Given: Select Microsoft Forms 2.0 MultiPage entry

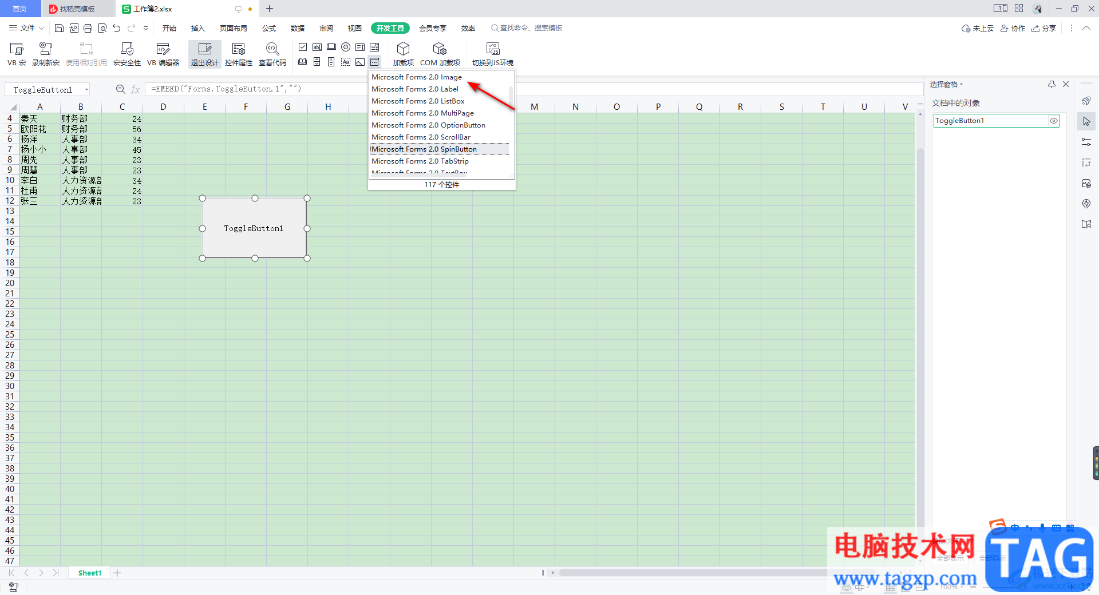Looking at the screenshot, I should tap(422, 113).
